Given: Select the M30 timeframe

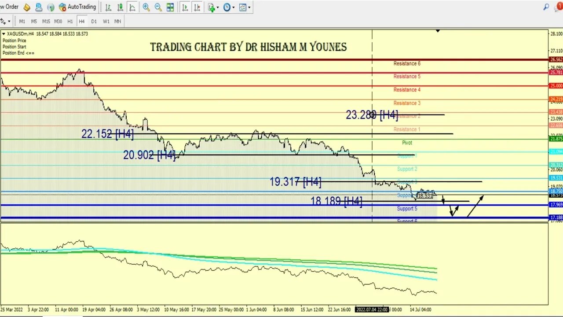Looking at the screenshot, I should coord(58,21).
